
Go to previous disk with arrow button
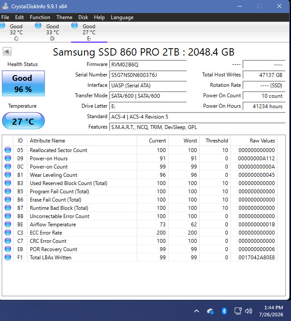(x=7, y=51)
